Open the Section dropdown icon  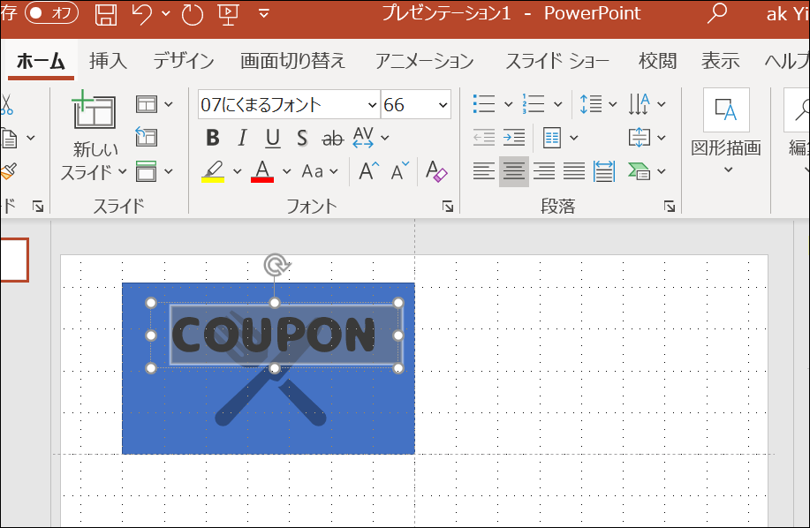(x=154, y=171)
